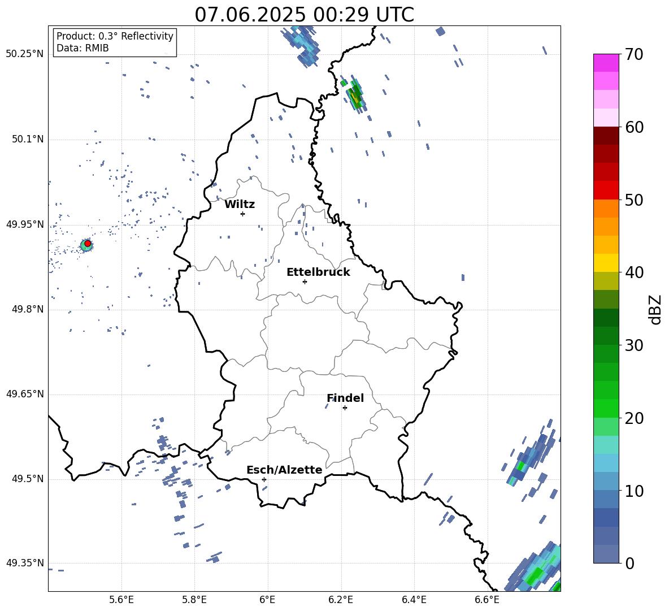669x611 pixels.
Task: Click longitude label 5.6°E
Action: click(x=121, y=600)
